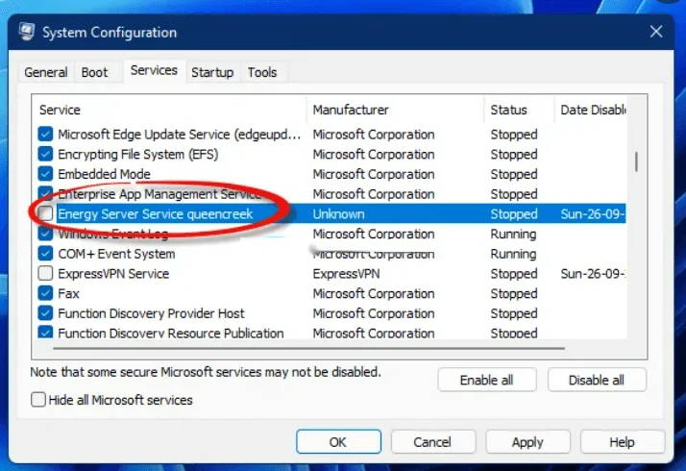Switch to the General tab
The image size is (686, 471).
(x=46, y=72)
